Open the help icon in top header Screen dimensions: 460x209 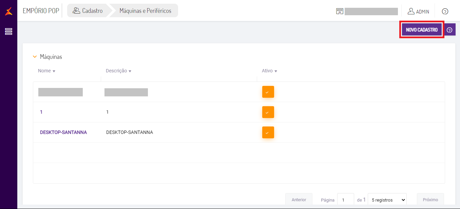[445, 11]
